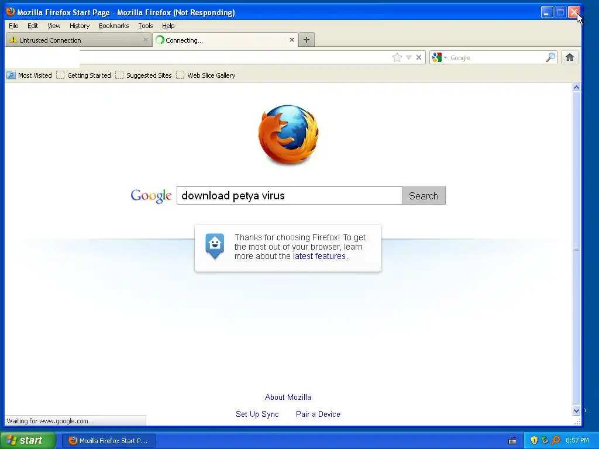Click the 8:57 PM system clock
The height and width of the screenshot is (449, 599).
577,440
